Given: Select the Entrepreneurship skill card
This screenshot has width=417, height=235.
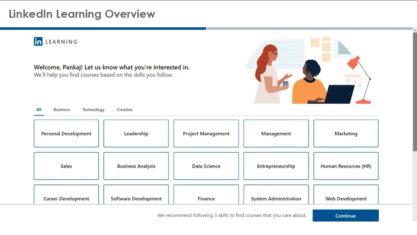Looking at the screenshot, I should [x=276, y=166].
